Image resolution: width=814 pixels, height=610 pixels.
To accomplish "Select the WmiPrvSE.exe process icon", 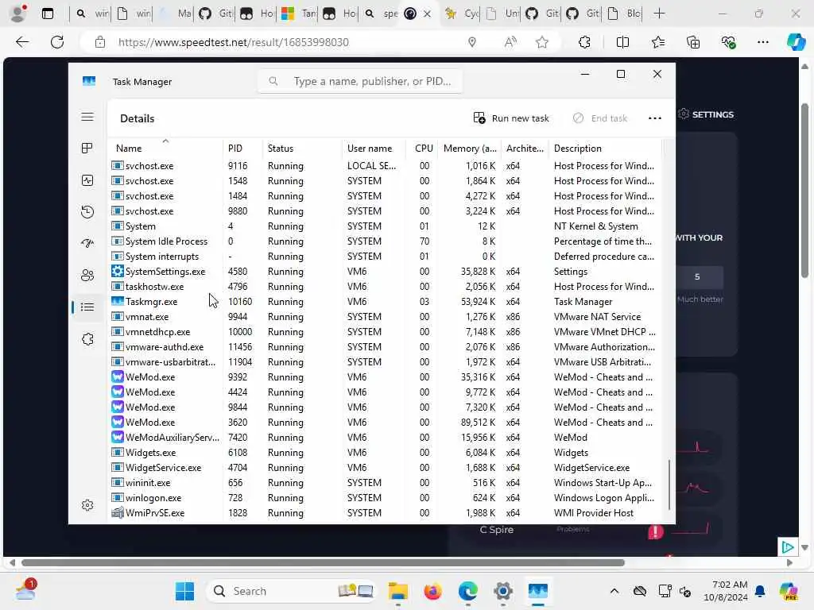I will 118,513.
